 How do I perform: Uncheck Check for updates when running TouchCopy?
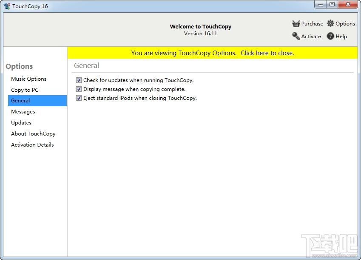click(79, 80)
